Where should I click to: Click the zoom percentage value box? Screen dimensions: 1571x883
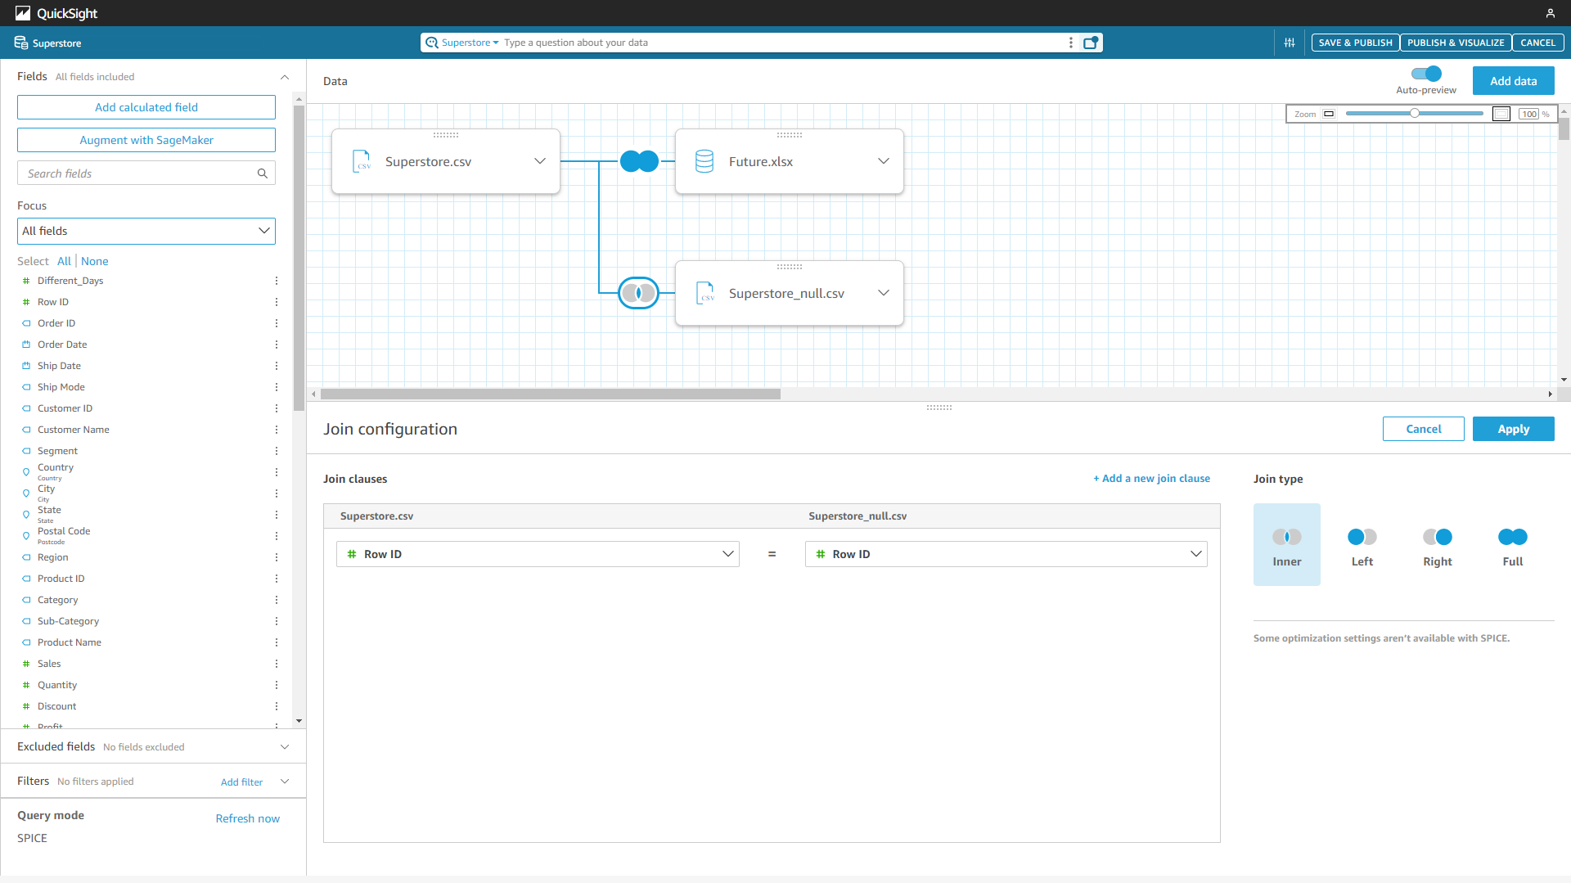click(x=1528, y=114)
